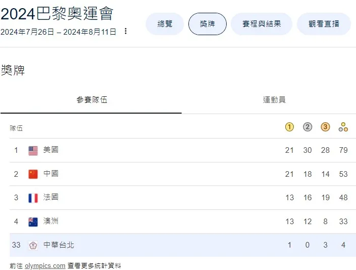Click the Chinese Taipei flag icon

(x=33, y=246)
